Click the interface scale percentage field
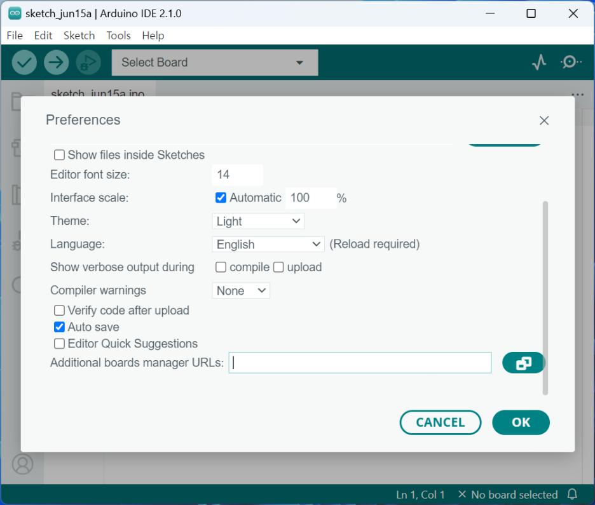 [311, 198]
